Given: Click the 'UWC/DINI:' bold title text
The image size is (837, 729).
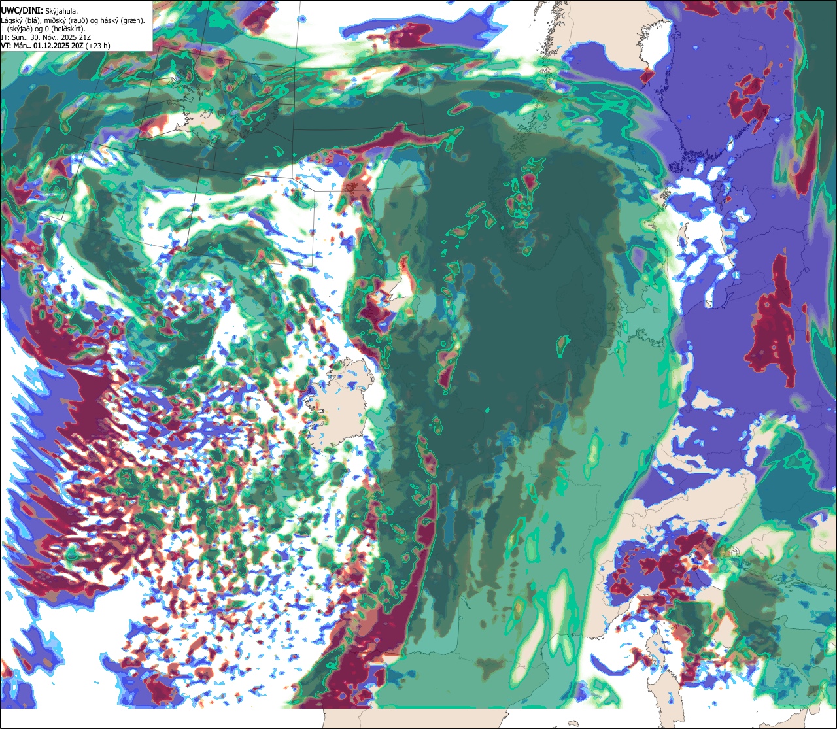Looking at the screenshot, I should point(22,11).
